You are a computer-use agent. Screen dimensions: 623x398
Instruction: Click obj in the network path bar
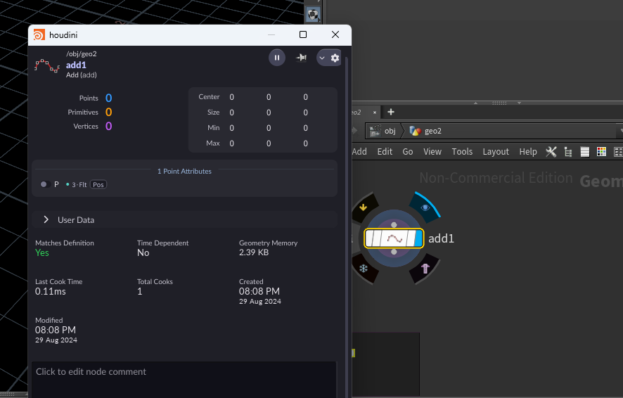[x=383, y=131]
